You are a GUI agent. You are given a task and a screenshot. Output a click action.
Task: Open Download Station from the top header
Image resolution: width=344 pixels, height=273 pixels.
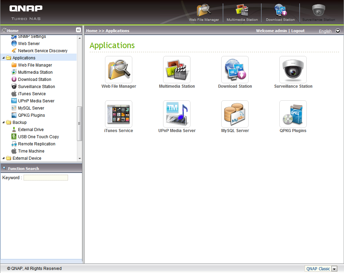[280, 13]
